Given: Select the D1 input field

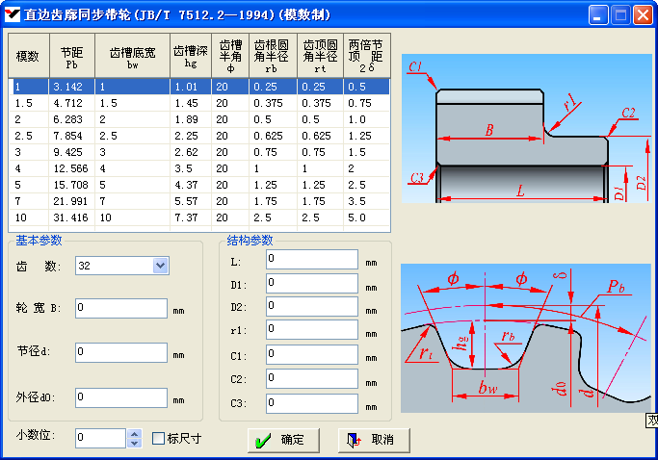Looking at the screenshot, I should point(311,284).
